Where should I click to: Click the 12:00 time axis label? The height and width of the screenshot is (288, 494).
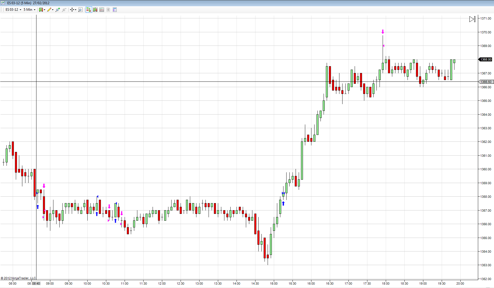click(162, 283)
